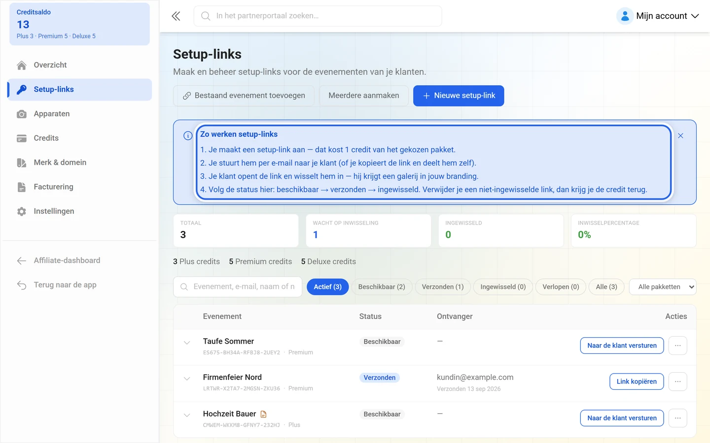
Task: Open the Mijn account menu
Action: point(658,16)
